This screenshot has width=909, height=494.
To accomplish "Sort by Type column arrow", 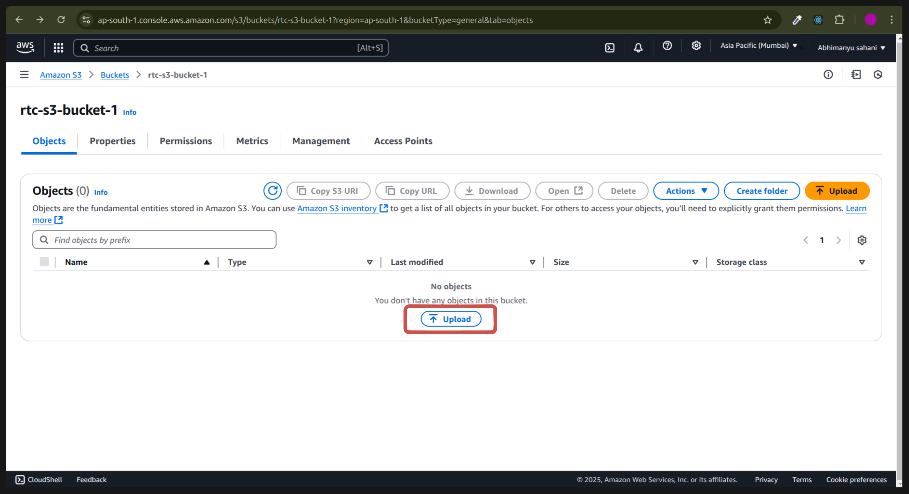I will tap(370, 262).
